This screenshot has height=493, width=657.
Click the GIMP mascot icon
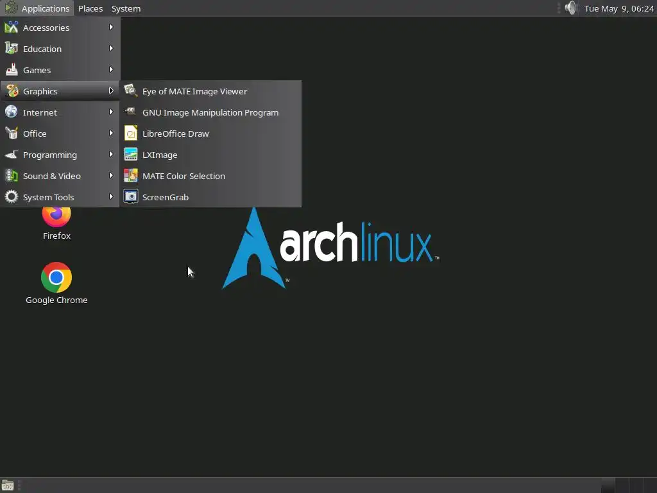point(131,112)
